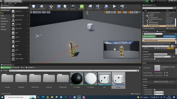The height and width of the screenshot is (99, 177).
Task: Click the Play toolbar icon
Action: 114,7
